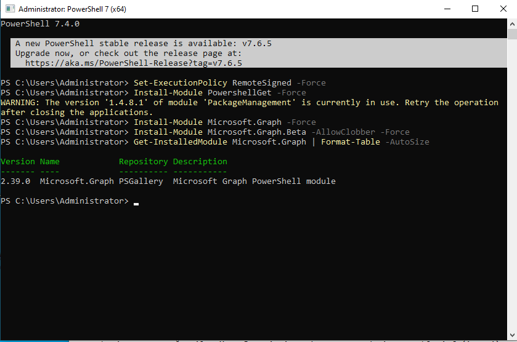Click the 'Name' column header
517x342 pixels.
point(50,162)
